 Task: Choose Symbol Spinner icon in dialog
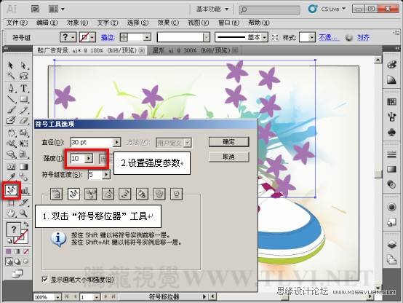[125, 194]
